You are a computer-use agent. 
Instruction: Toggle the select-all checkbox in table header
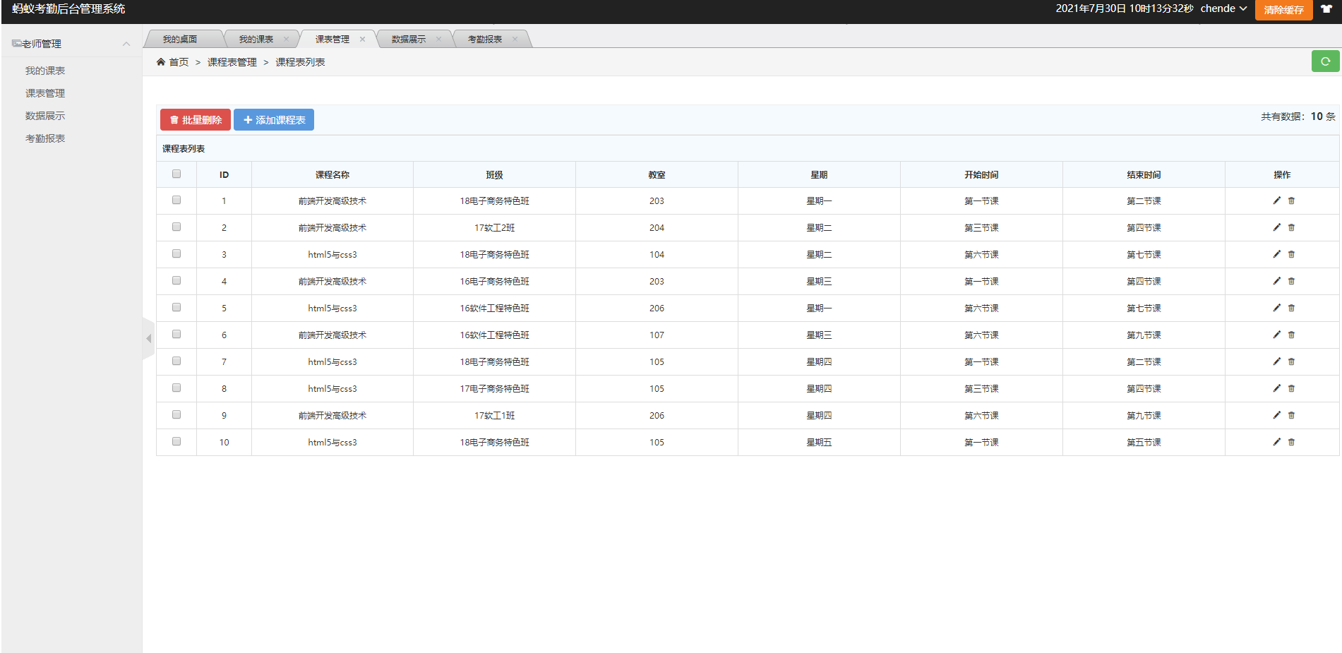click(x=176, y=174)
